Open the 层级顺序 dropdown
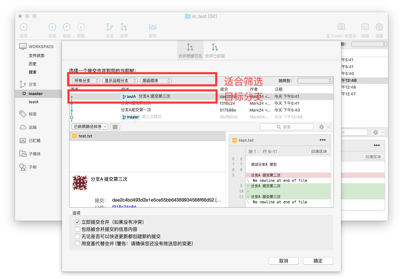 pos(156,81)
